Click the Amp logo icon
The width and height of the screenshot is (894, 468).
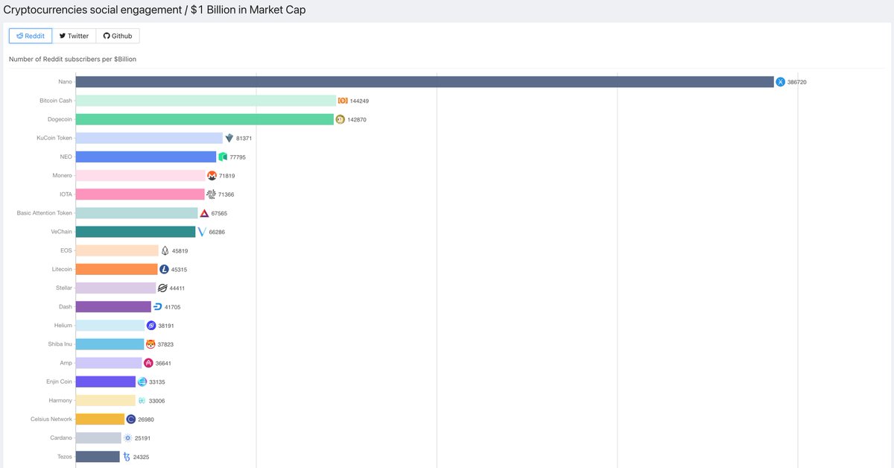coord(148,363)
